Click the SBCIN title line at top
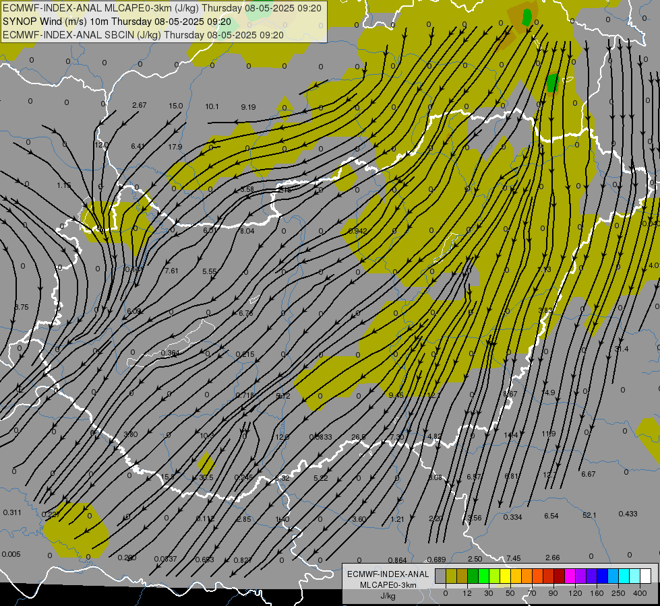The height and width of the screenshot is (606, 660). pos(143,35)
